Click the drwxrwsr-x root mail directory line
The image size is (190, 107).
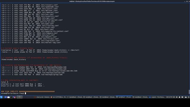coord(23,84)
